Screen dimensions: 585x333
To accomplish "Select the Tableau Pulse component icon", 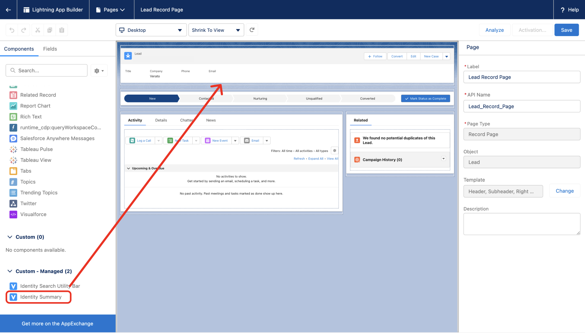I will coord(13,149).
